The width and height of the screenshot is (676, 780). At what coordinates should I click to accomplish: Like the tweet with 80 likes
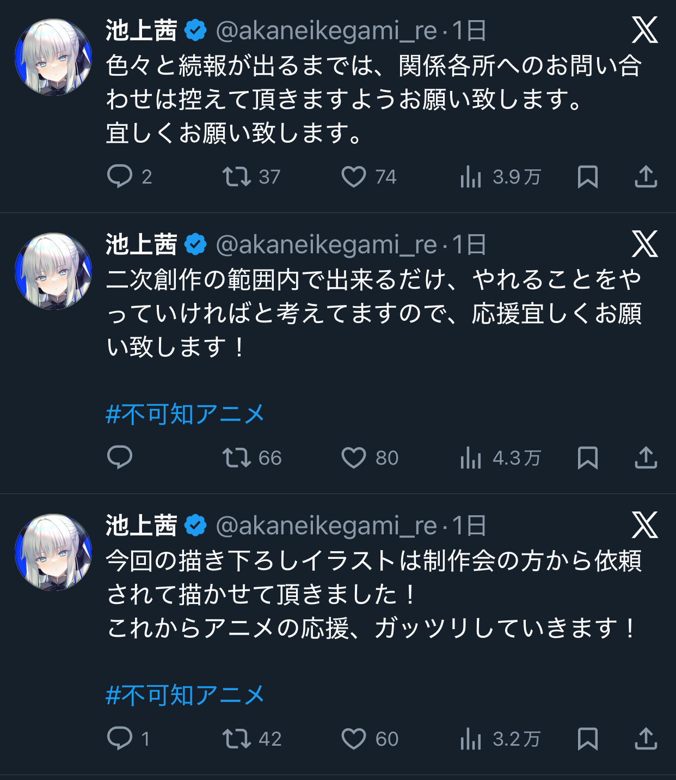(354, 458)
